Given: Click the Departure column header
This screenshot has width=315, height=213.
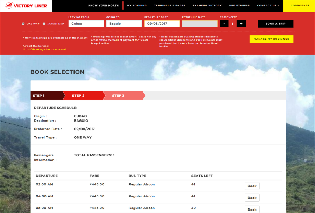Looking at the screenshot, I should (x=47, y=176).
